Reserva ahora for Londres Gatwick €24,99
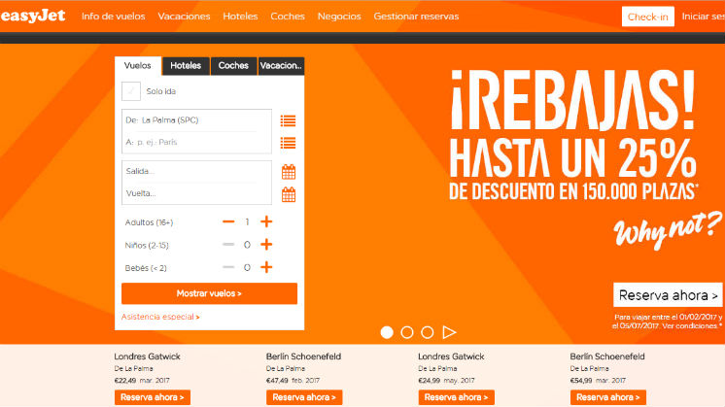725x407 pixels. pyautogui.click(x=457, y=397)
